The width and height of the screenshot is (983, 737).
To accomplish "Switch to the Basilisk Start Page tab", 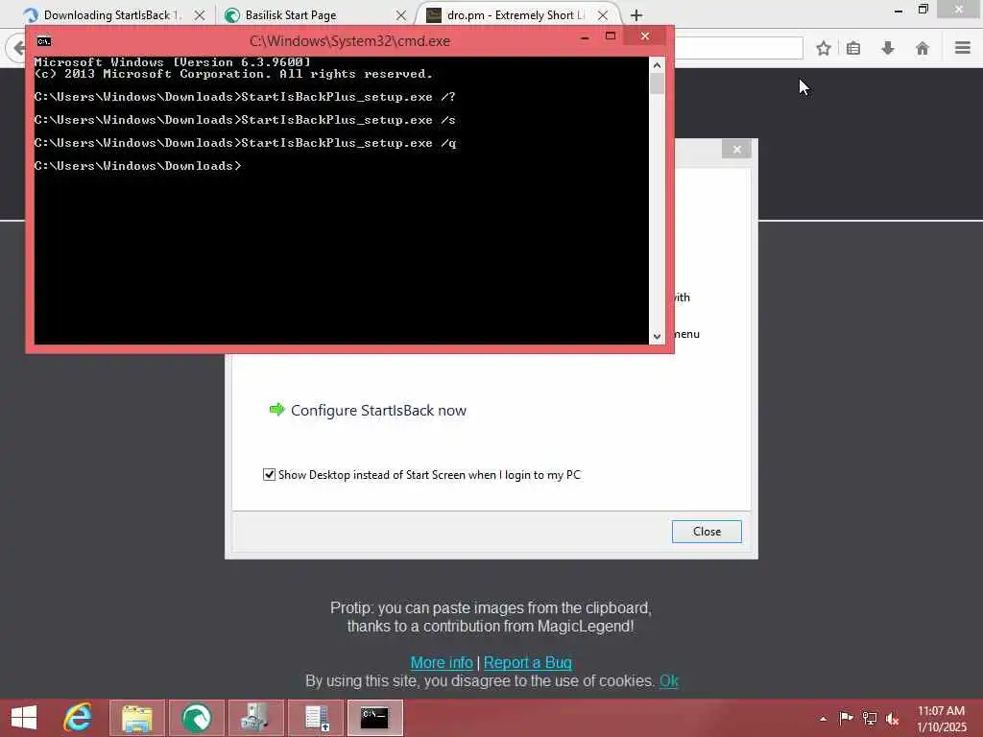I will click(314, 15).
